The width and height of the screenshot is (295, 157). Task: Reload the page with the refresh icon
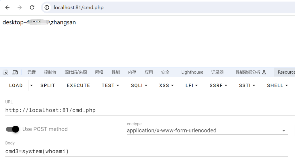(x=32, y=7)
